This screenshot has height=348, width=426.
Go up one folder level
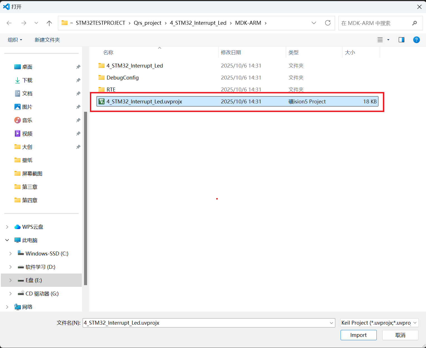pos(49,23)
